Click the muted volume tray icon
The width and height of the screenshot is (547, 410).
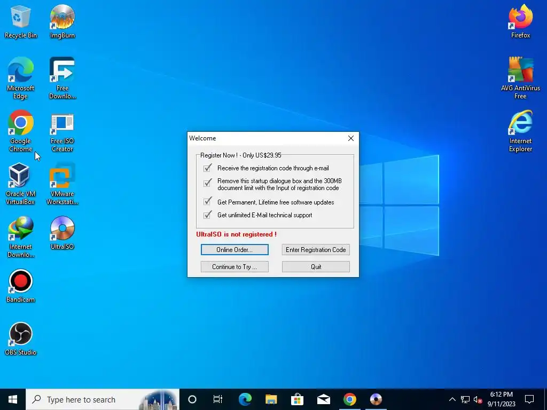478,399
